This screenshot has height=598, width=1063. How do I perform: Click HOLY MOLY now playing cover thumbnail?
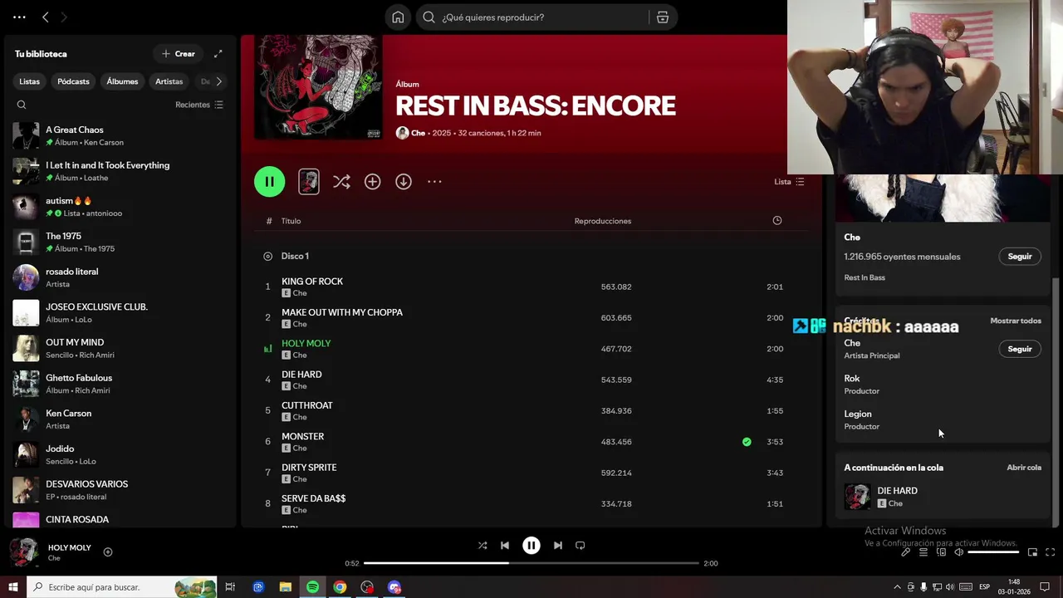(x=24, y=552)
